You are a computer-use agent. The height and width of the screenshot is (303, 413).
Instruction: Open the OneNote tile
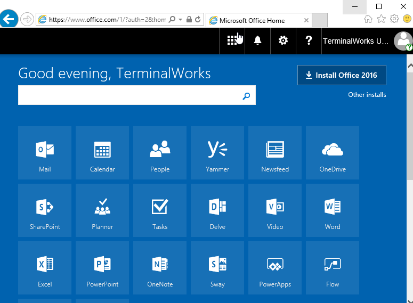click(160, 268)
